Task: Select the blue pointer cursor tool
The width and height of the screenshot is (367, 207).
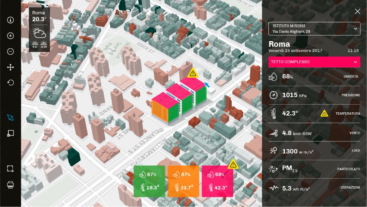Action: tap(10, 117)
